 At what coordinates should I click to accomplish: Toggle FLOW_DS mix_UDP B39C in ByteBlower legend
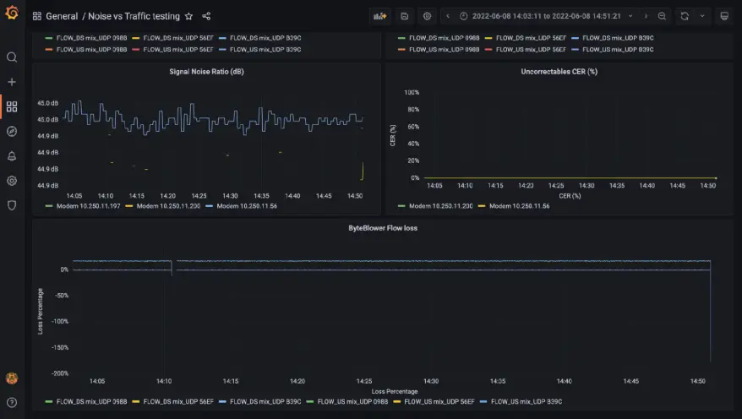pos(265,401)
